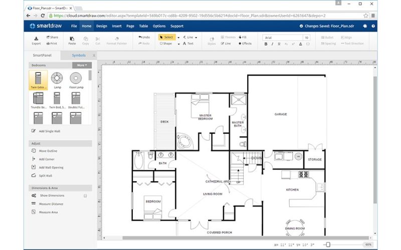Click the font size box showing 10
The width and height of the screenshot is (401, 250).
(307, 37)
